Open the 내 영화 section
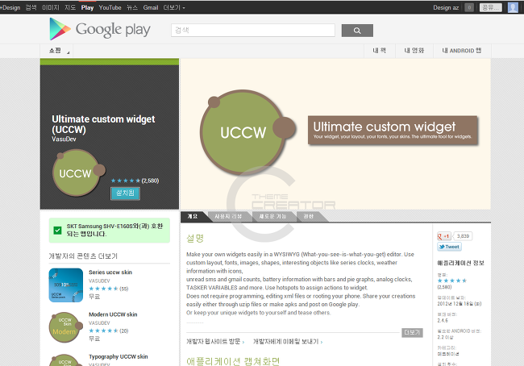Viewport: 524px width, 366px height. coord(414,51)
